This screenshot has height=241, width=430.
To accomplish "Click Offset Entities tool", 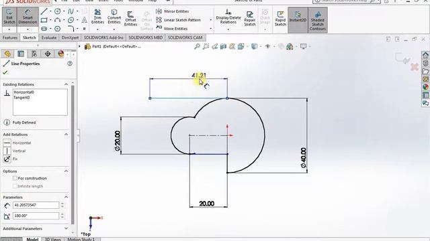I will click(130, 19).
